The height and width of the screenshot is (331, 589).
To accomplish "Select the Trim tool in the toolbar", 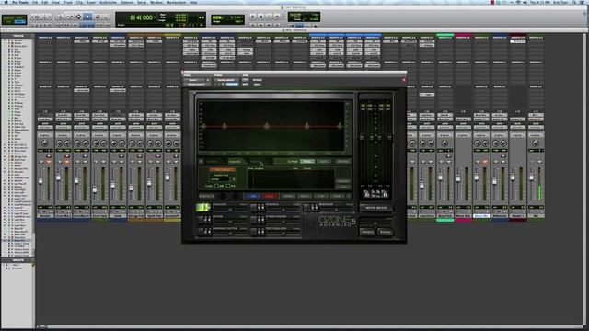I will click(69, 17).
